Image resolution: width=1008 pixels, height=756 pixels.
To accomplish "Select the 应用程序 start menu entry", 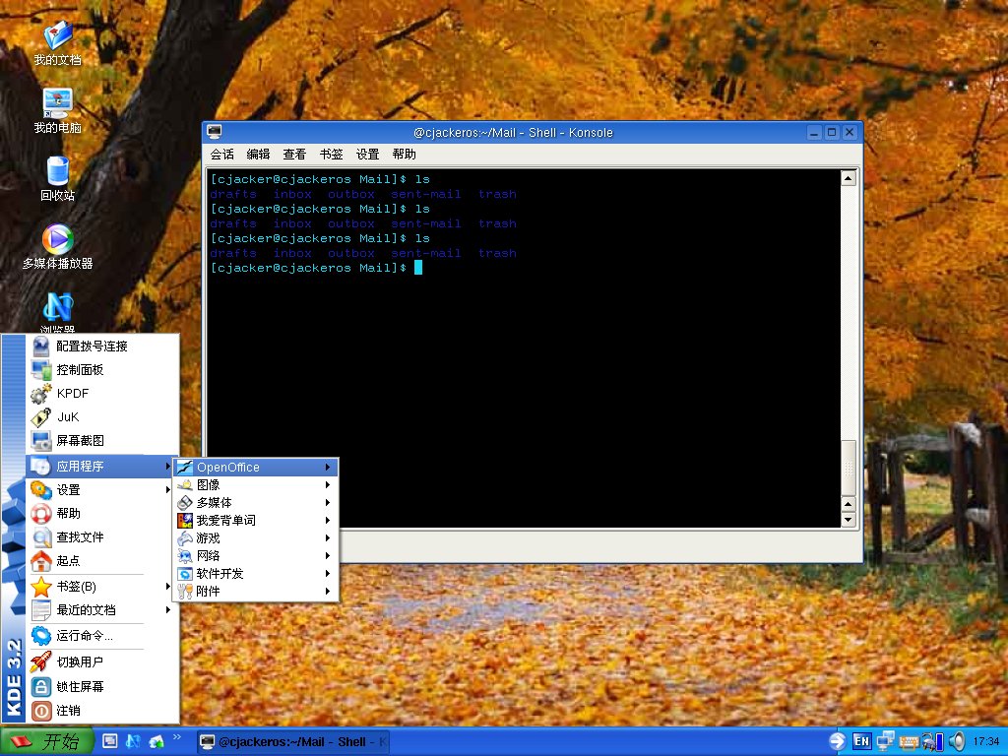I will click(101, 466).
